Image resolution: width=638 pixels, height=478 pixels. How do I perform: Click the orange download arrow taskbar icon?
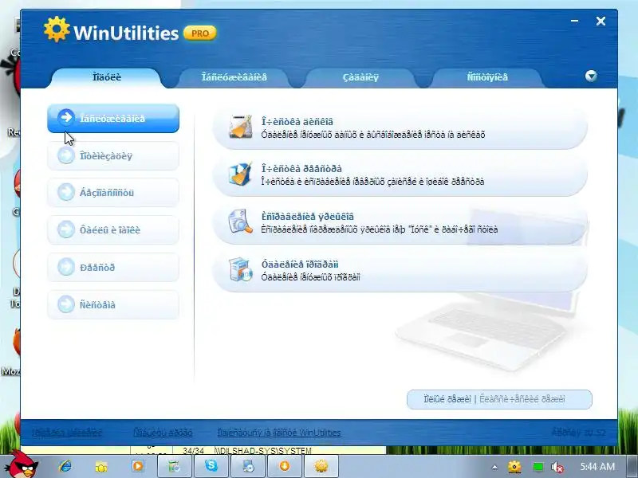coord(284,465)
